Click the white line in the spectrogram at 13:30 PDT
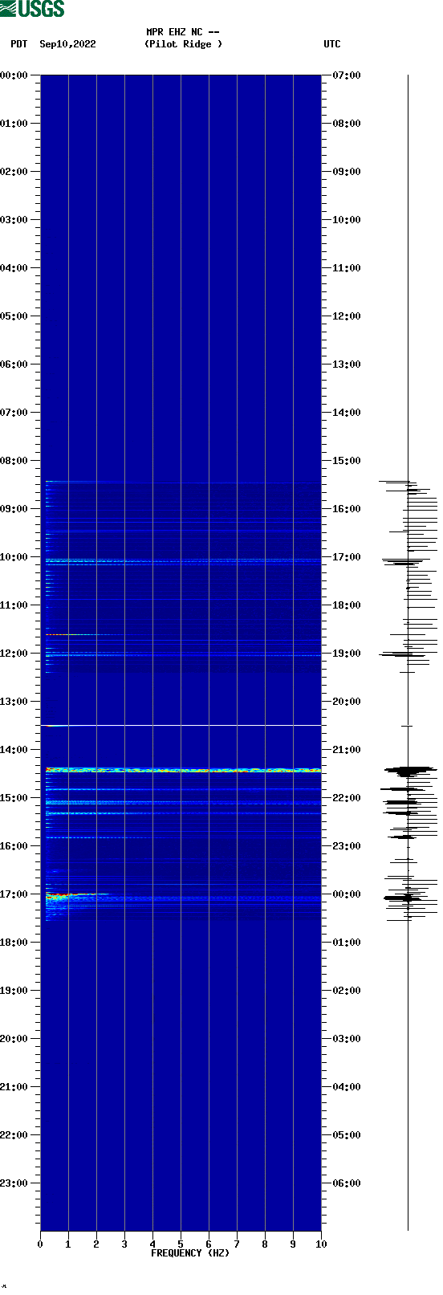The image size is (443, 1295). point(181,726)
